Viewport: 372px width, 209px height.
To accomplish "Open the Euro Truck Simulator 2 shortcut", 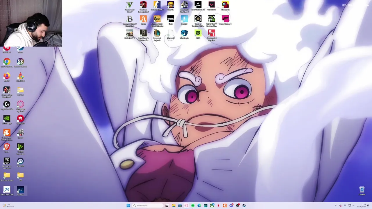I will click(x=184, y=7).
